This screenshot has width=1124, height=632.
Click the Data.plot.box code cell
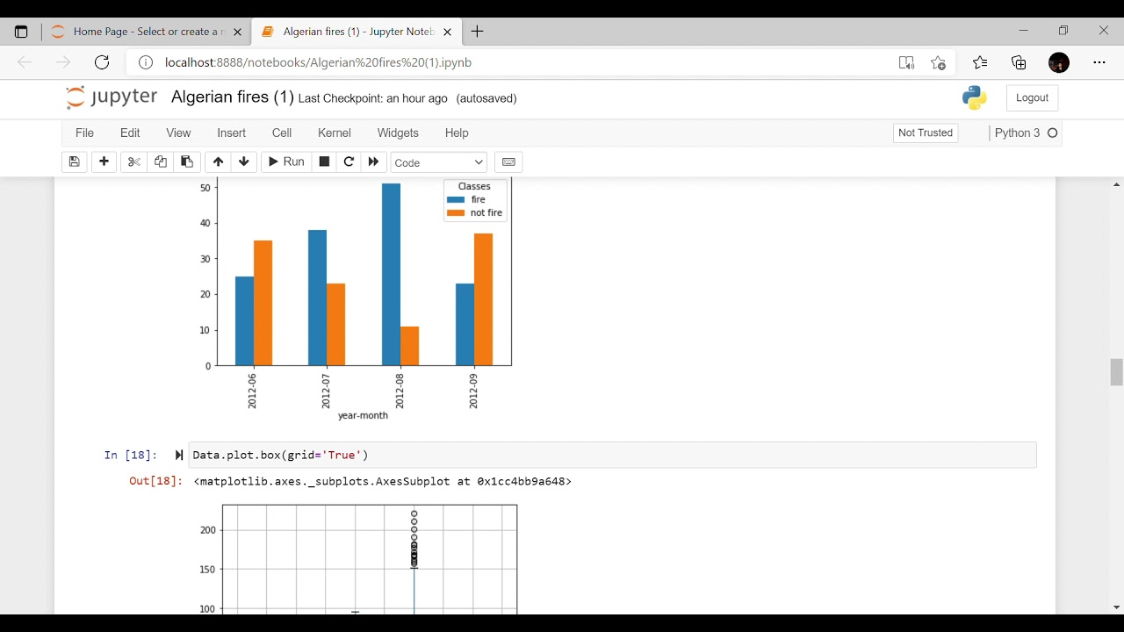tap(613, 456)
